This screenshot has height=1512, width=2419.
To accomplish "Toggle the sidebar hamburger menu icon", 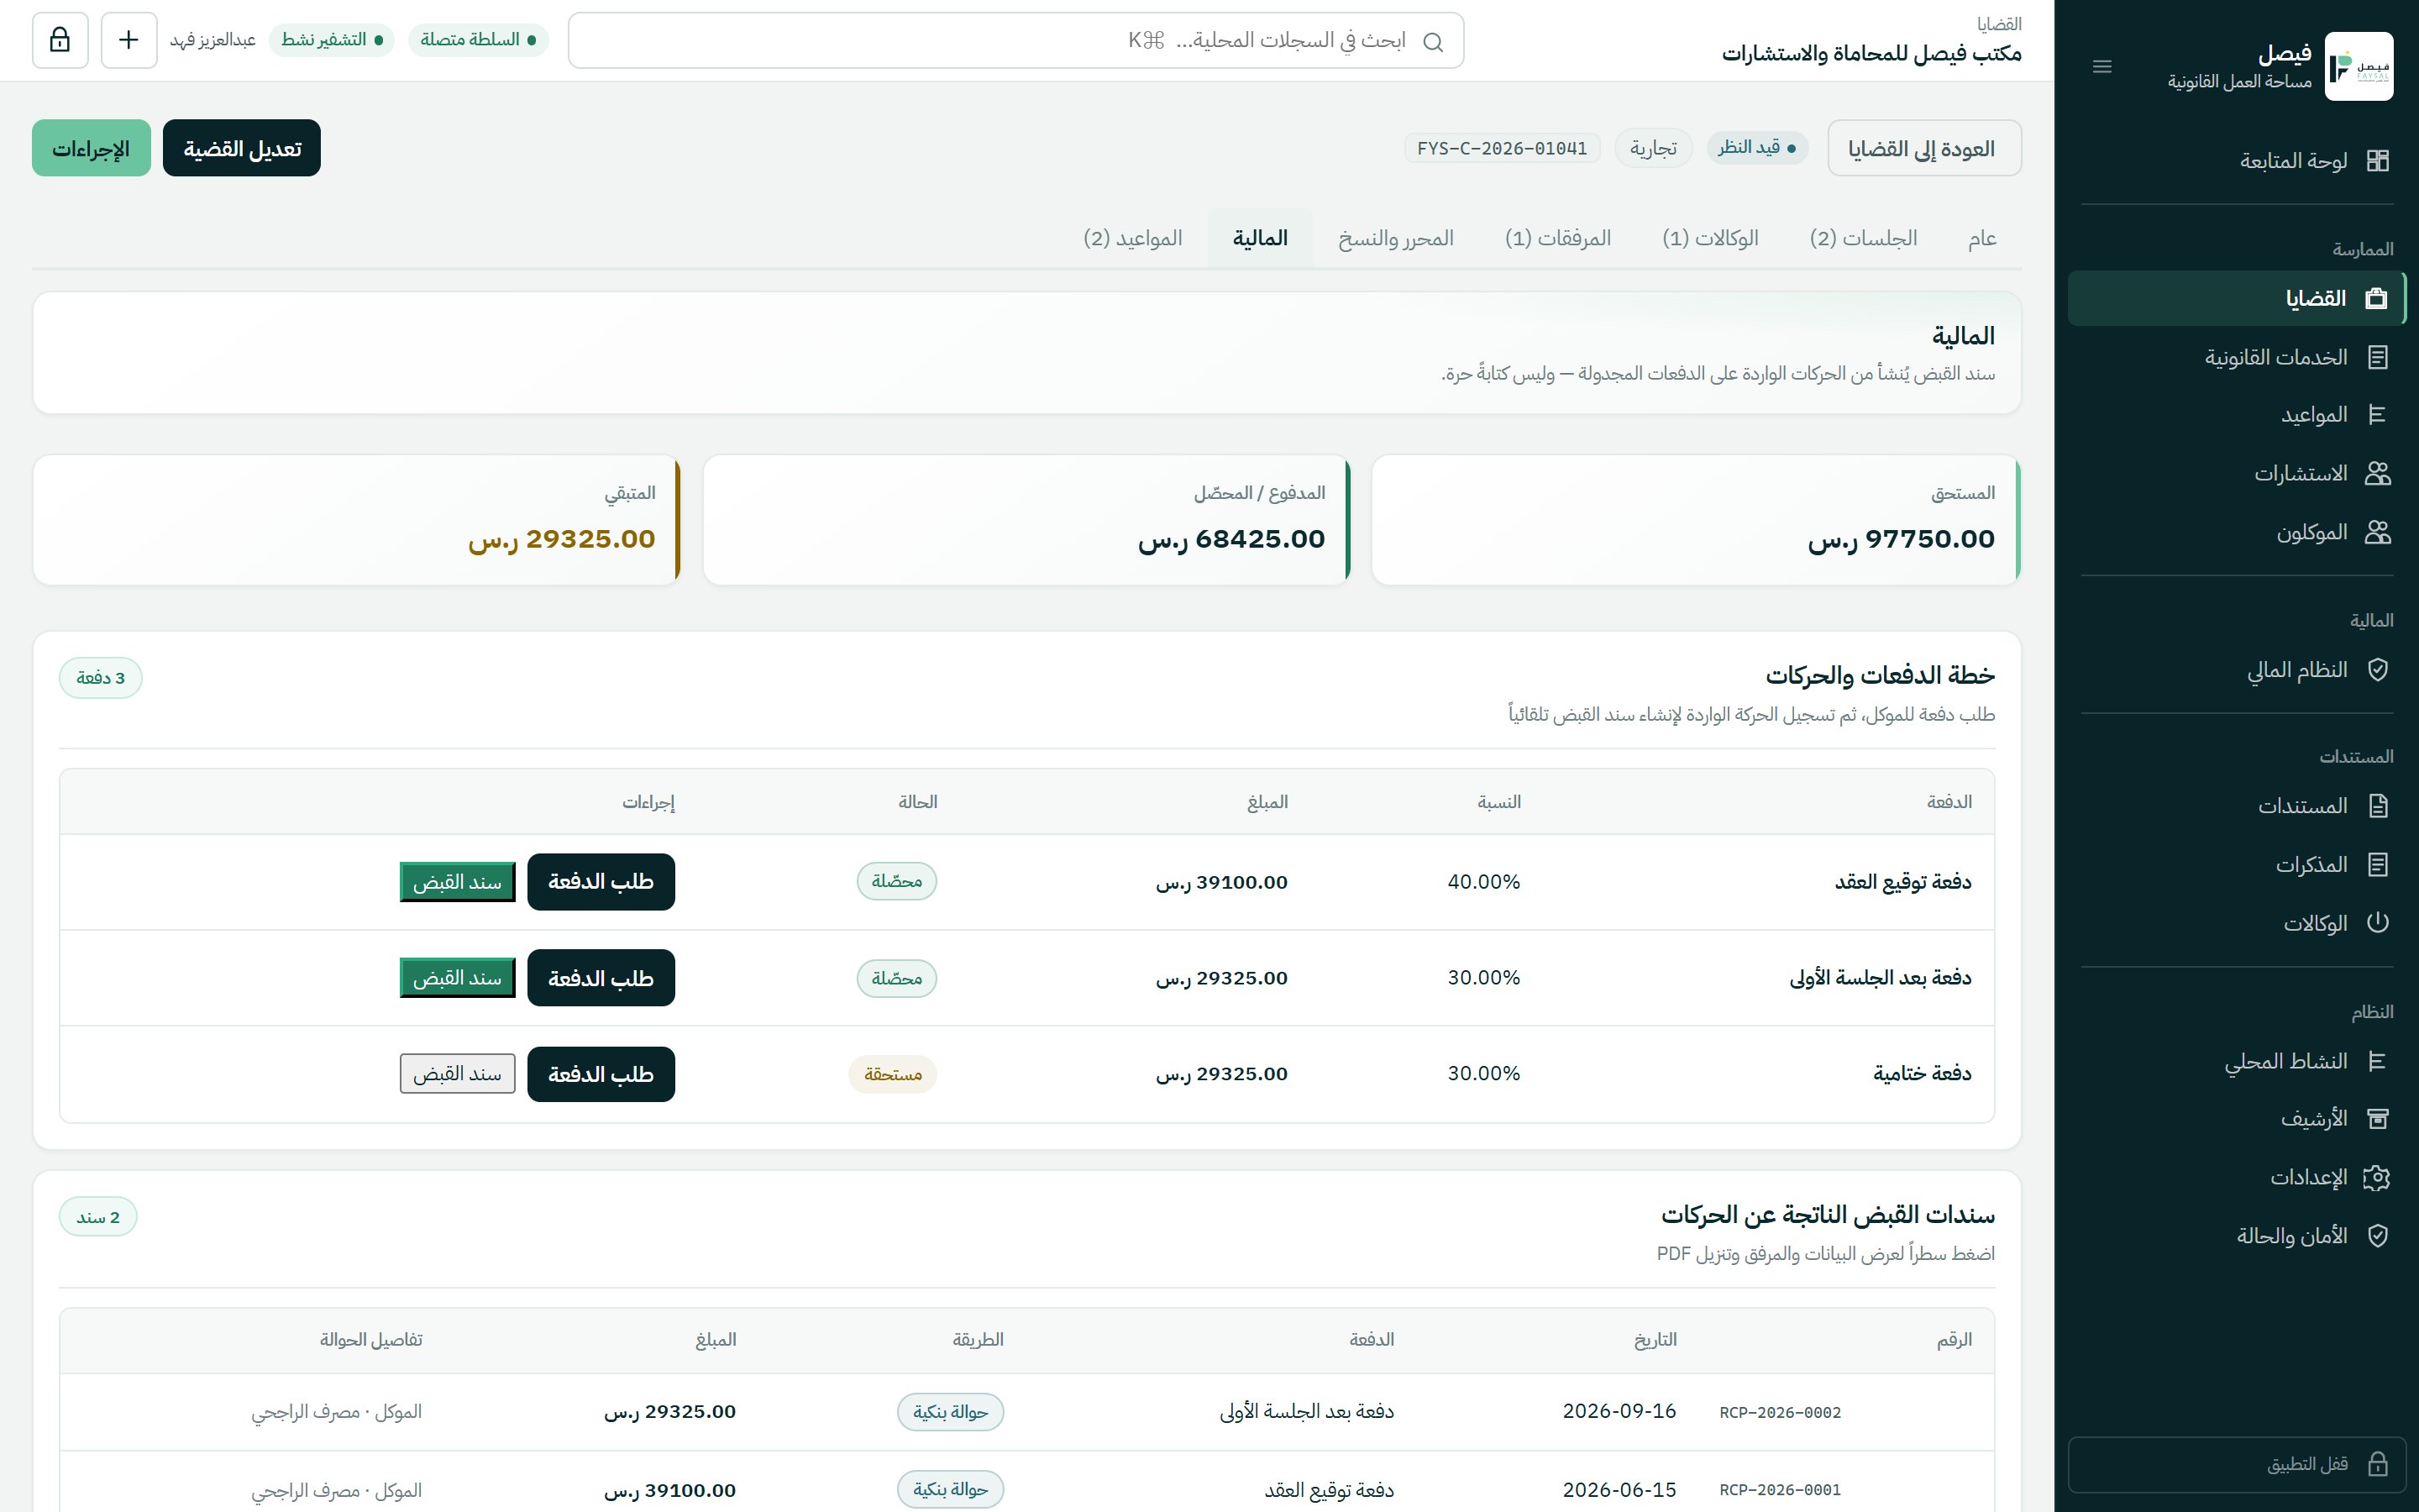I will (2102, 67).
